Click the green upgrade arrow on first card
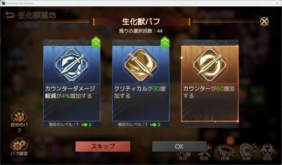This screenshot has height=165, width=282. click(x=96, y=43)
